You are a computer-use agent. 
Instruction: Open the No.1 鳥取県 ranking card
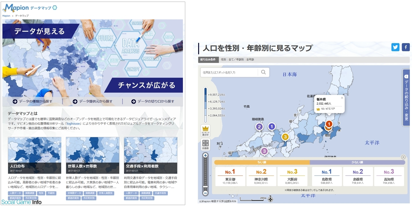(x=327, y=176)
